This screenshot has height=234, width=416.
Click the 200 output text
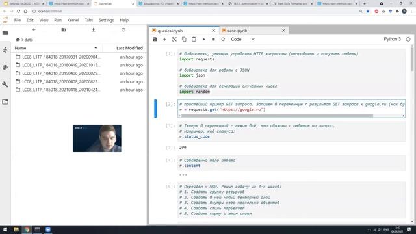pos(183,148)
